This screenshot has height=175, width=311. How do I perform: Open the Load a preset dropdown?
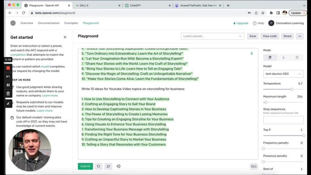coord(213,36)
